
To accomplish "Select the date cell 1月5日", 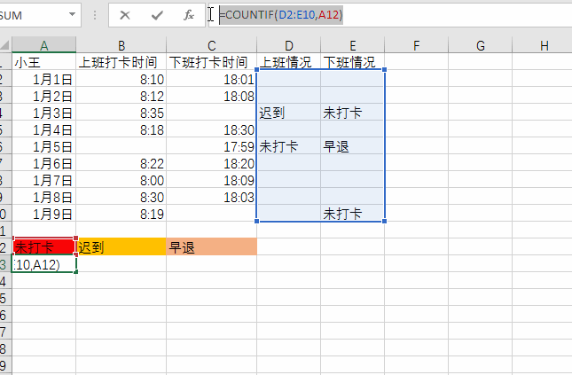I will coord(44,146).
